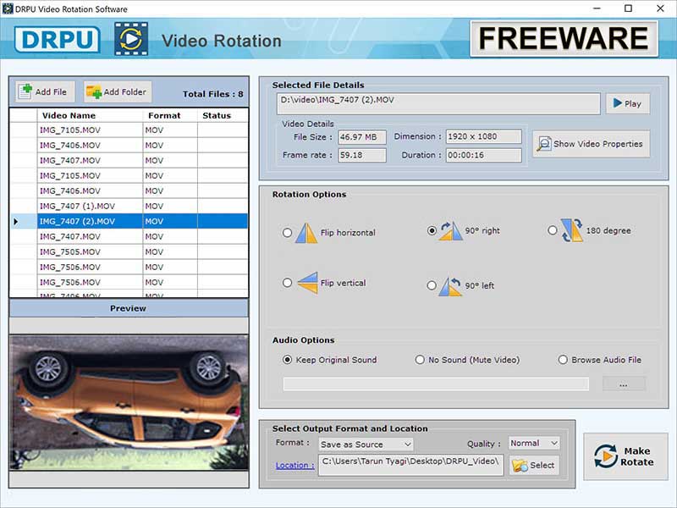This screenshot has width=677, height=508.
Task: Select the IMG_7505.MOV row
Action: tap(129, 251)
